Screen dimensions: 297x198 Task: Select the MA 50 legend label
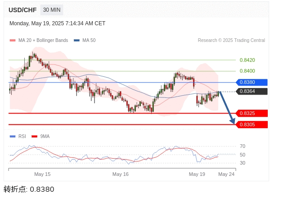89,40
